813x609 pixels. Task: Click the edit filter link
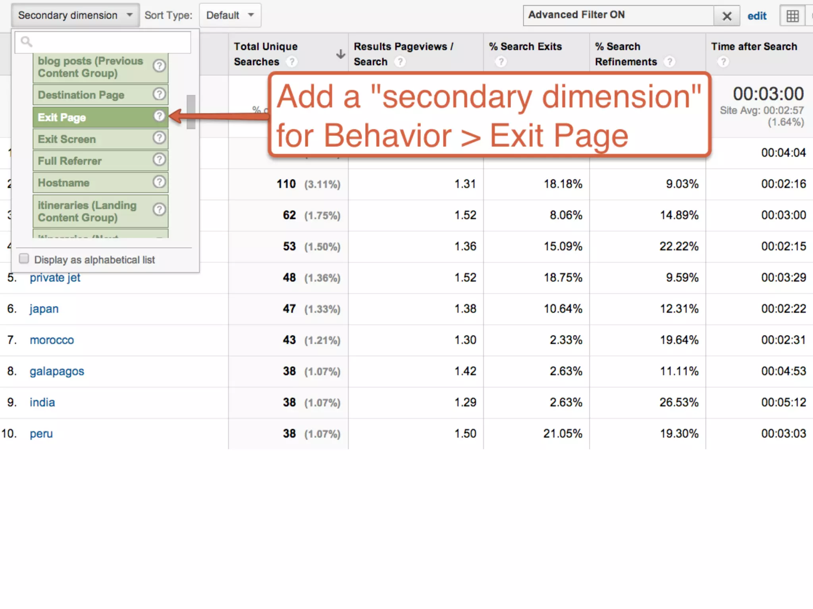click(x=757, y=16)
